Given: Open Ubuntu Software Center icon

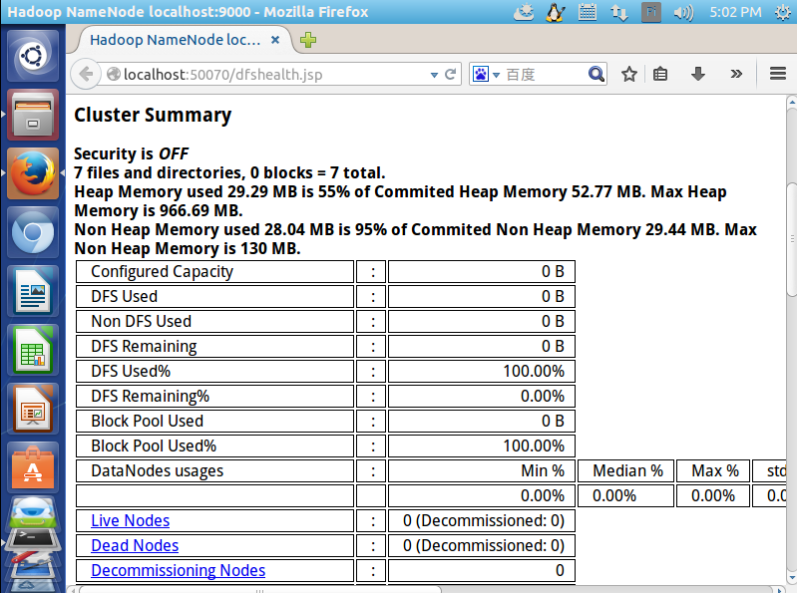Looking at the screenshot, I should 33,468.
